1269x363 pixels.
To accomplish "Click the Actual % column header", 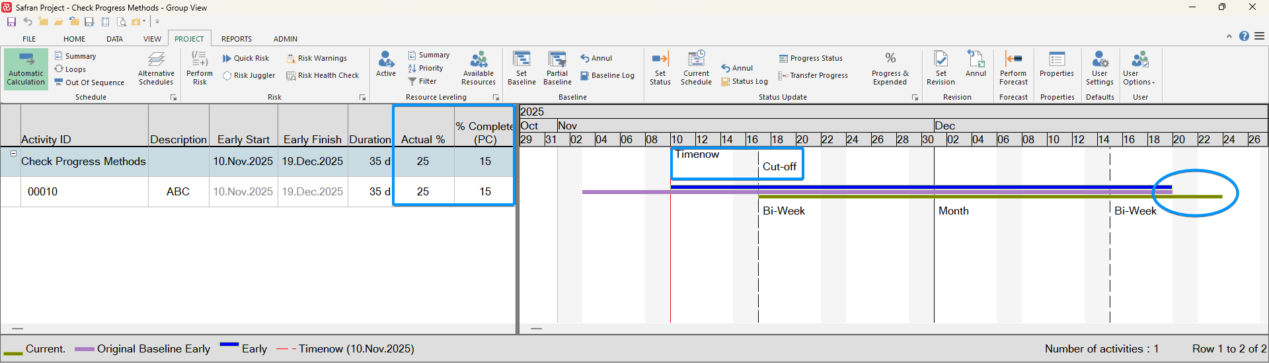I will click(x=423, y=125).
